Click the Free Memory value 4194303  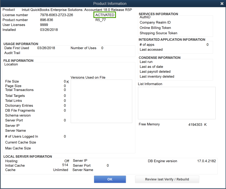point(195,125)
